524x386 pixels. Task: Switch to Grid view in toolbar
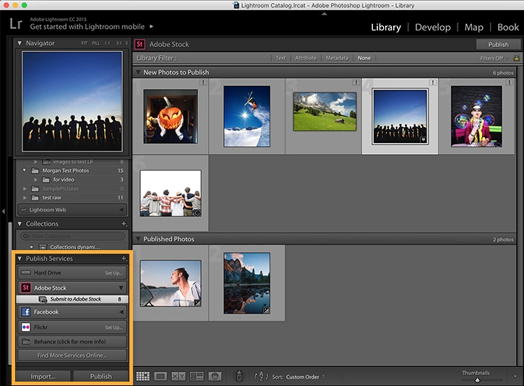tap(142, 377)
